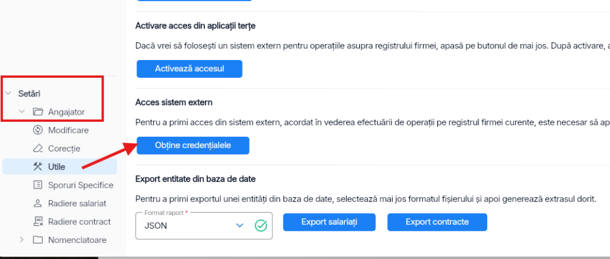Expand the Nomenclatoare folder chevron
The width and height of the screenshot is (610, 259).
click(22, 239)
